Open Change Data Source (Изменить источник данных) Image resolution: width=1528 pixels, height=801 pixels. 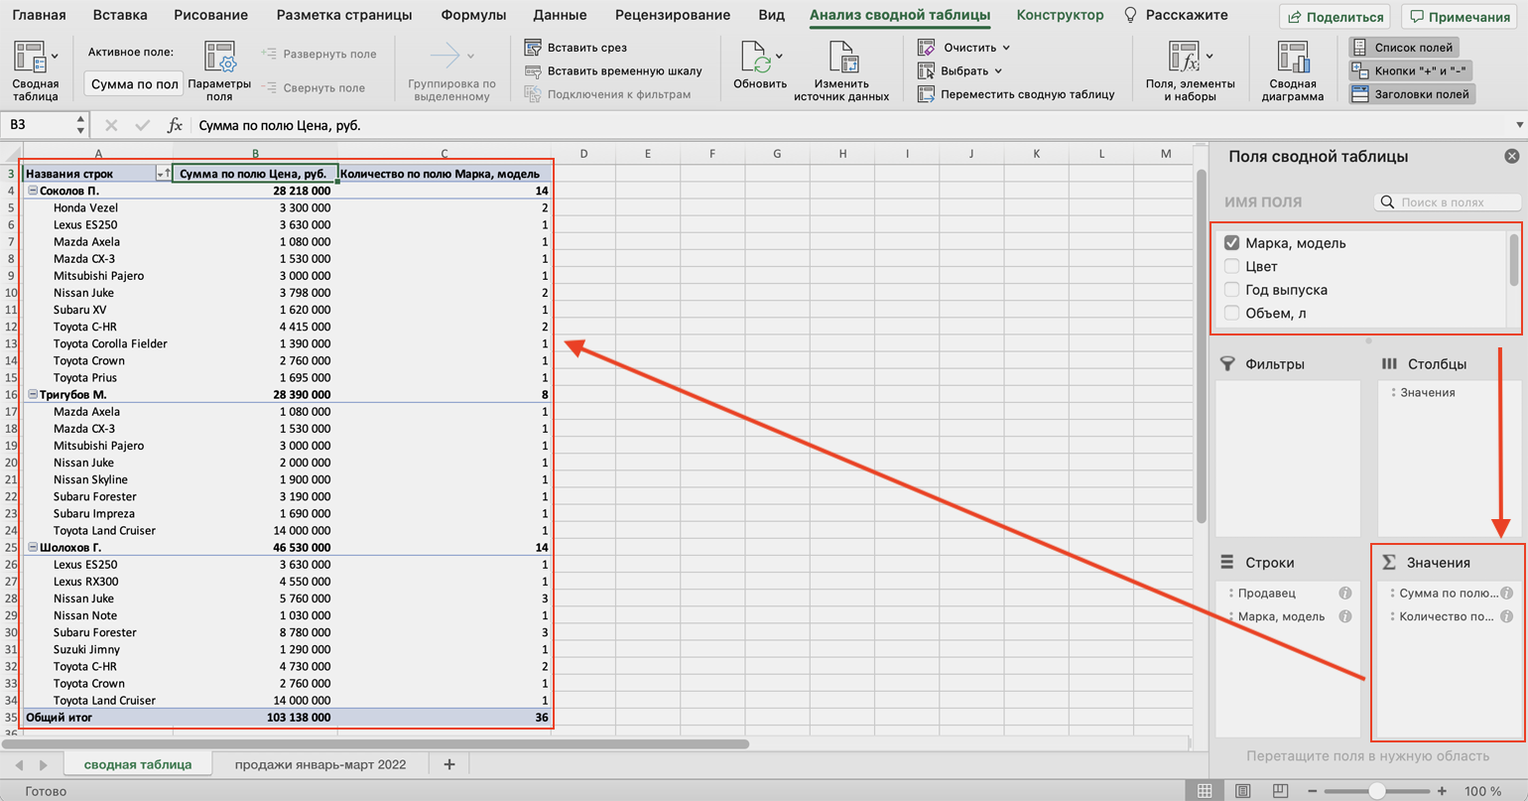coord(841,61)
